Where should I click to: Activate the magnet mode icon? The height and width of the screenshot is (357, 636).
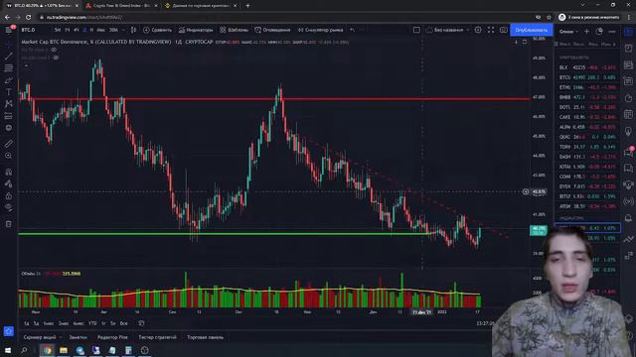coord(9,172)
